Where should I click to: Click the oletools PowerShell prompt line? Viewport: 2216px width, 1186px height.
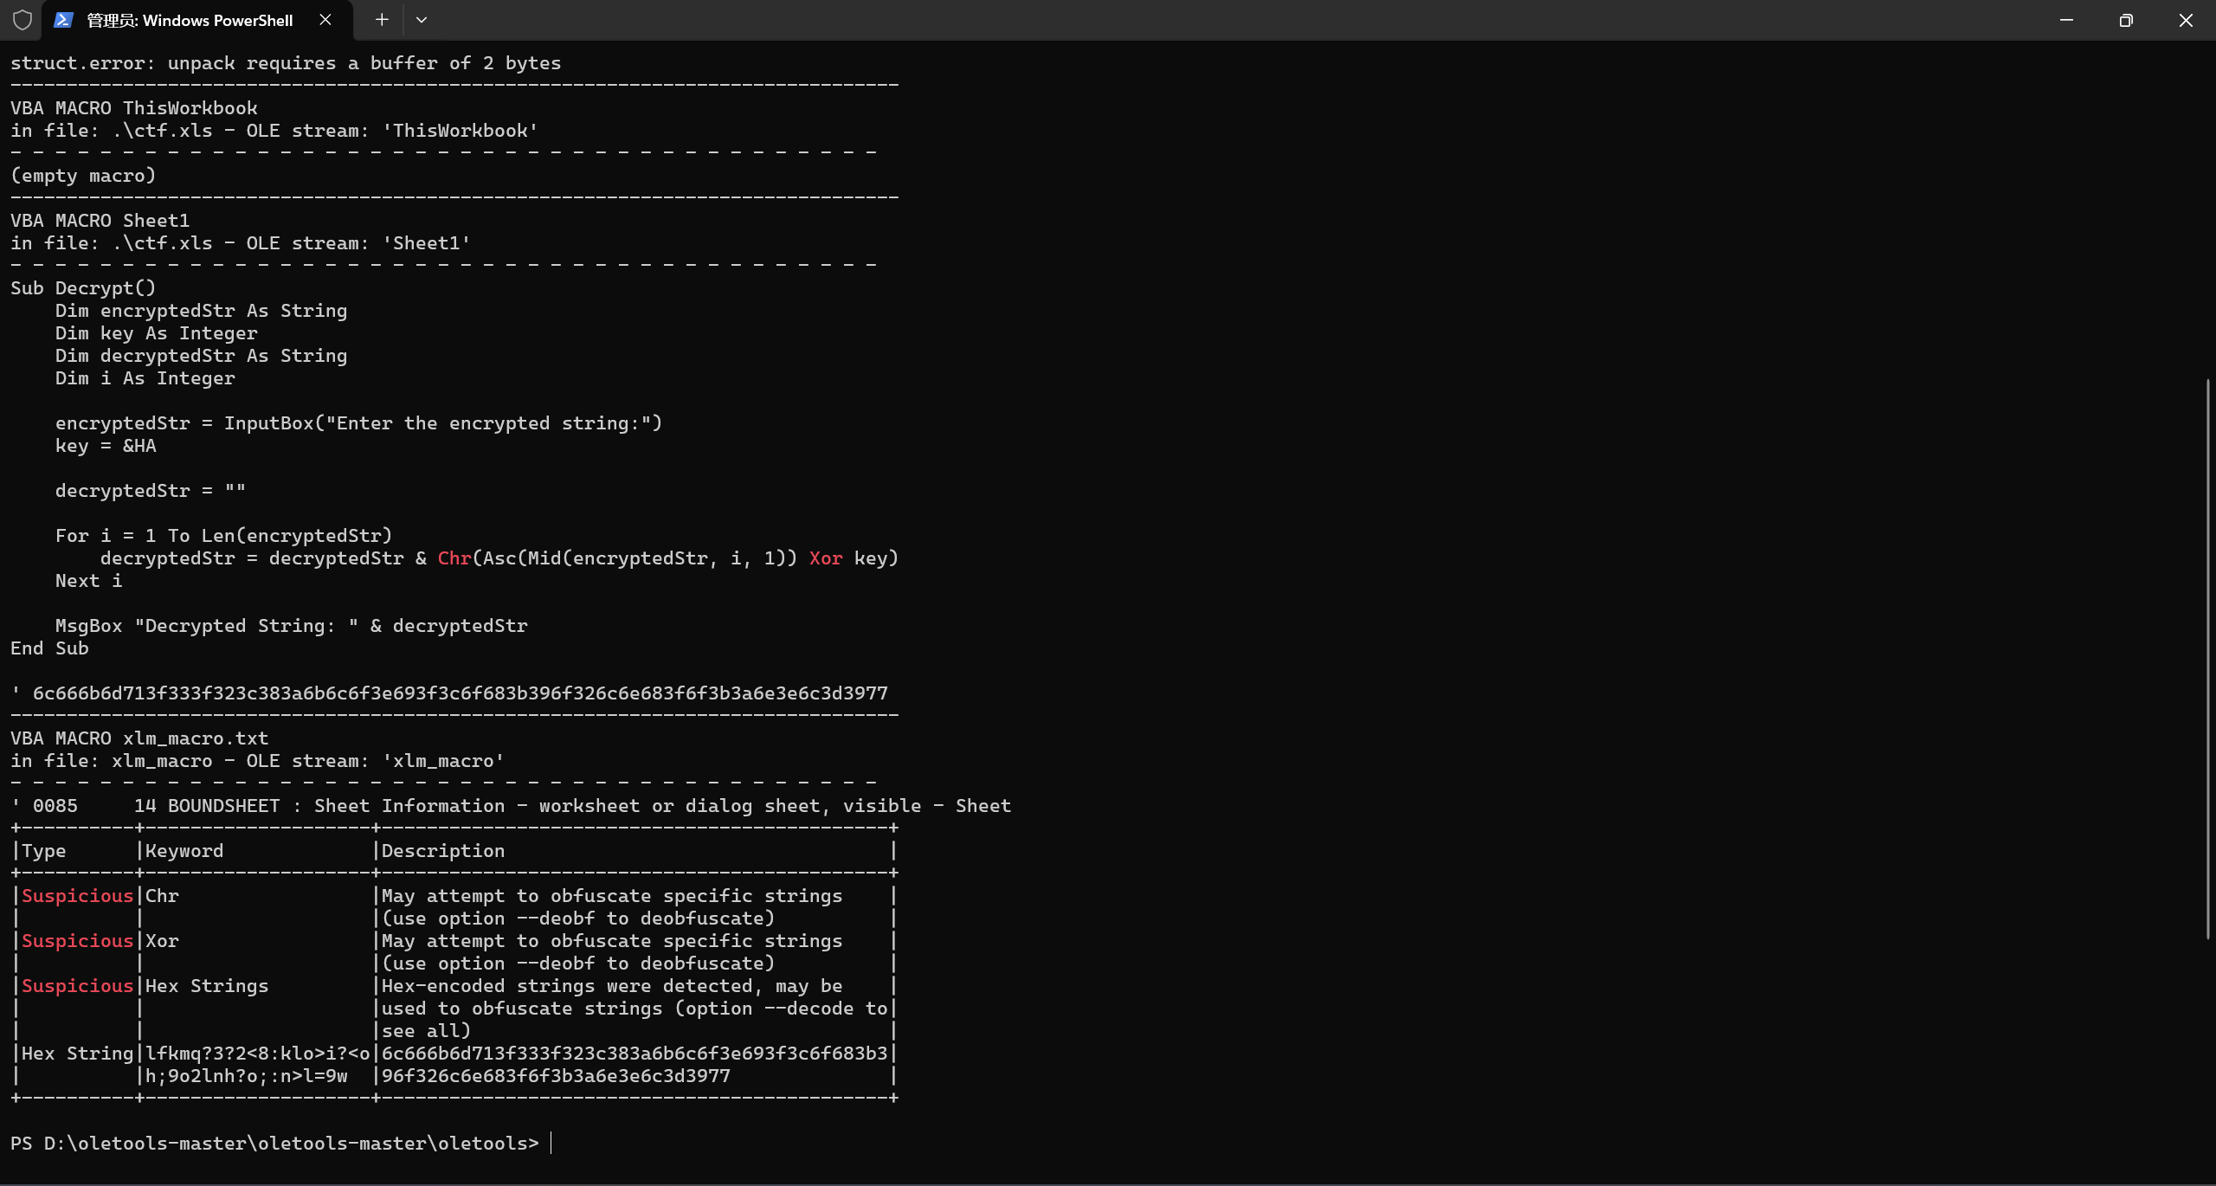(274, 1143)
